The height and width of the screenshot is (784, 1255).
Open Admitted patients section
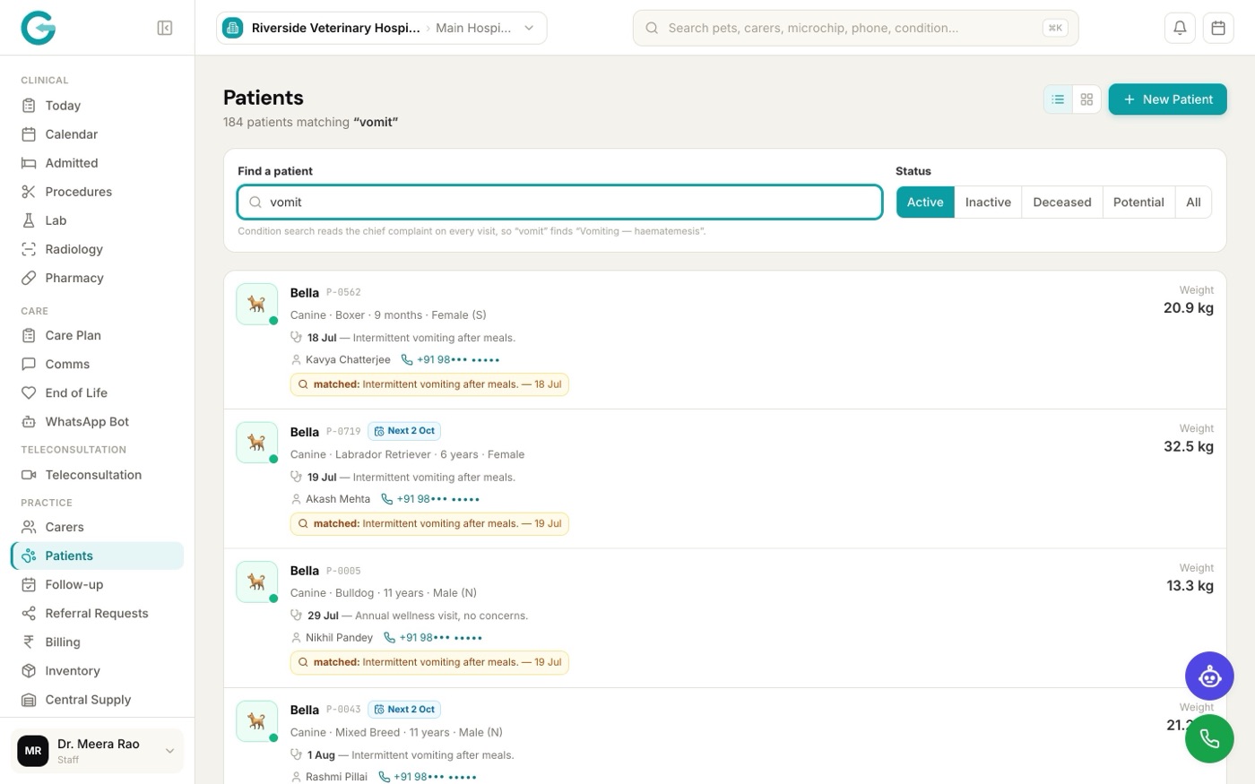click(x=97, y=163)
